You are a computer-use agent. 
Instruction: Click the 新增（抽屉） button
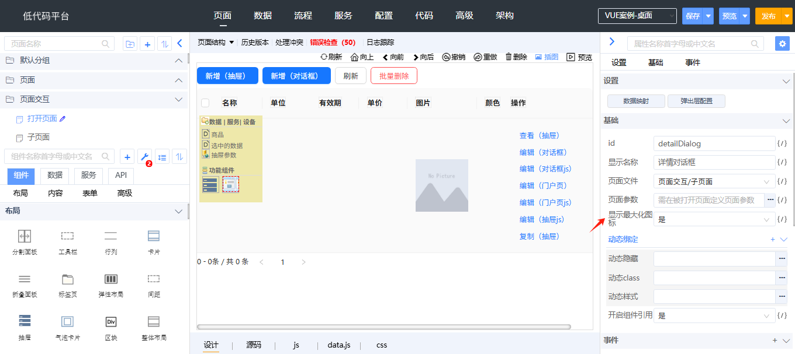click(x=227, y=76)
